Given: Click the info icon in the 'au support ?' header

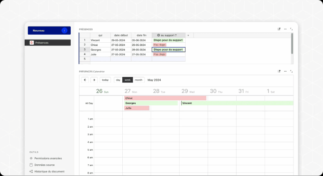Looking at the screenshot, I should click(158, 35).
